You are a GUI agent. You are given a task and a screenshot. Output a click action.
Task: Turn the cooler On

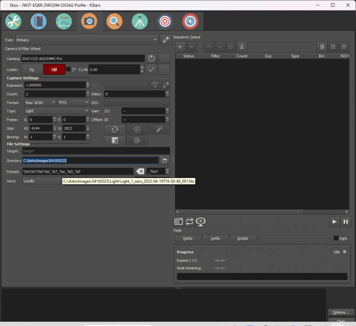pyautogui.click(x=32, y=70)
